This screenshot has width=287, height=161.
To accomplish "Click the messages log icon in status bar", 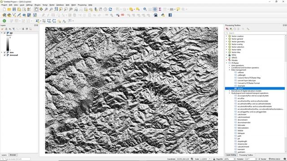I will (285, 159).
